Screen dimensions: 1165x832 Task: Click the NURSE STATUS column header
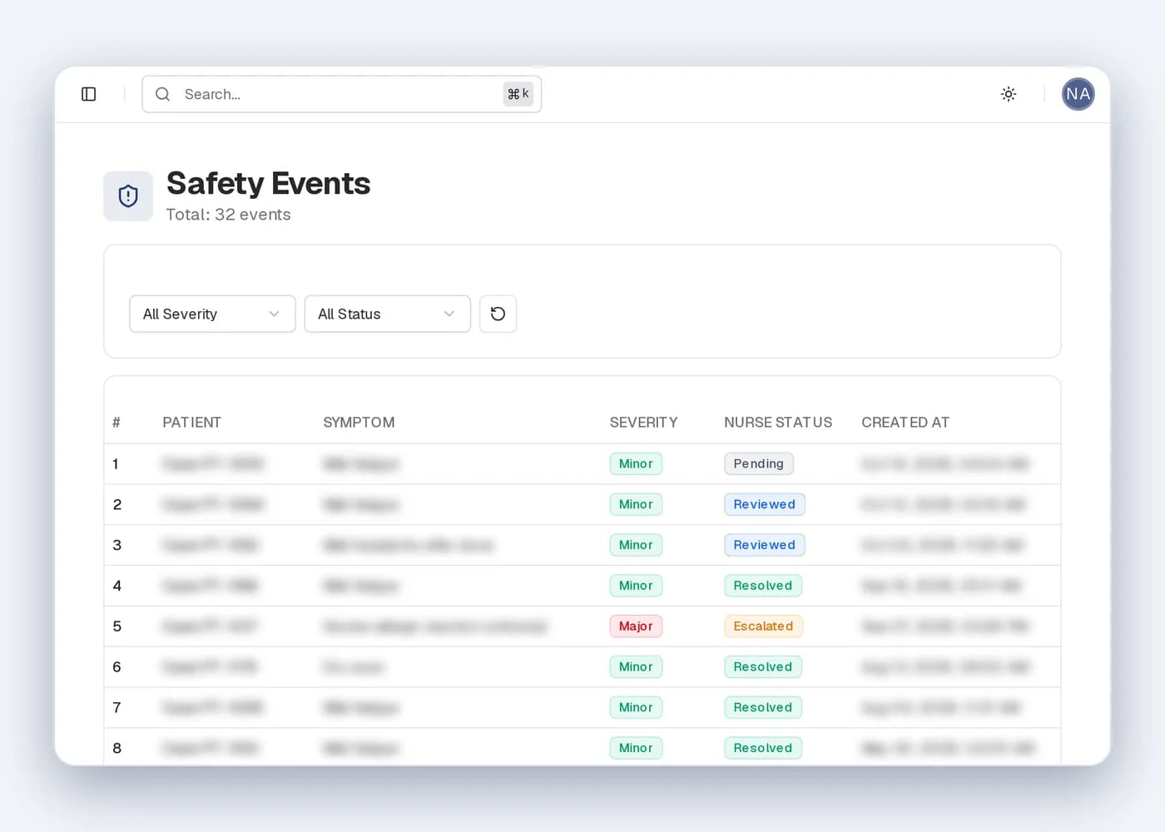(778, 423)
